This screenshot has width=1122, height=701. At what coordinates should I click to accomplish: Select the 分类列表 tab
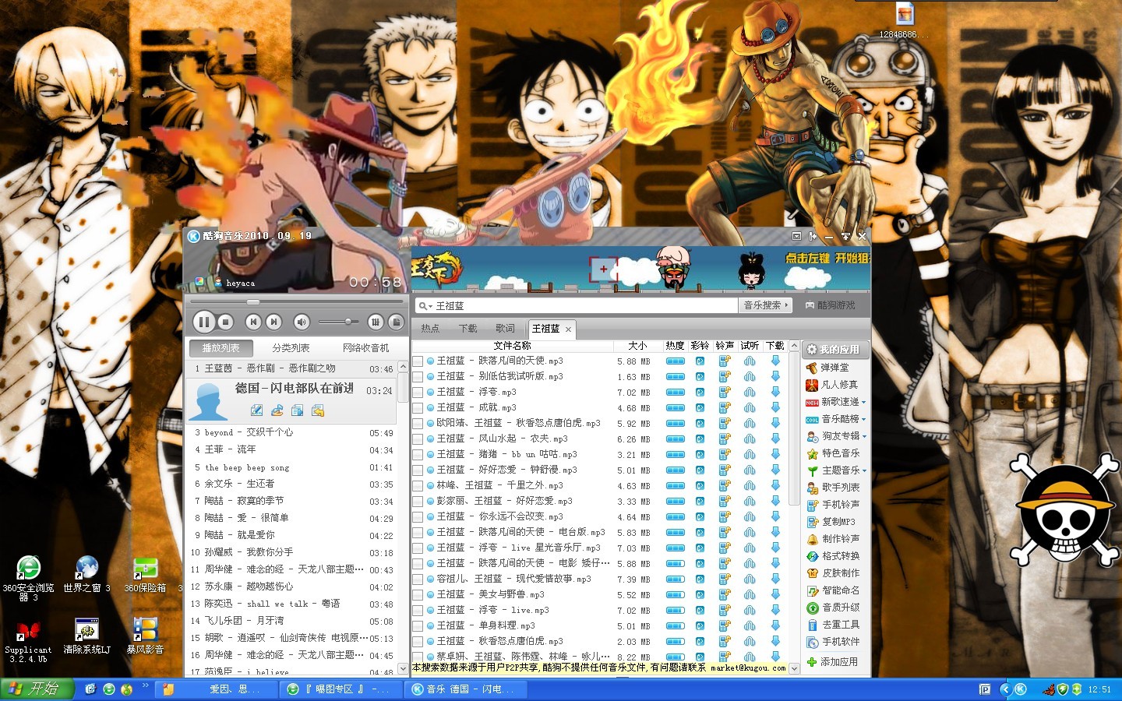[291, 347]
